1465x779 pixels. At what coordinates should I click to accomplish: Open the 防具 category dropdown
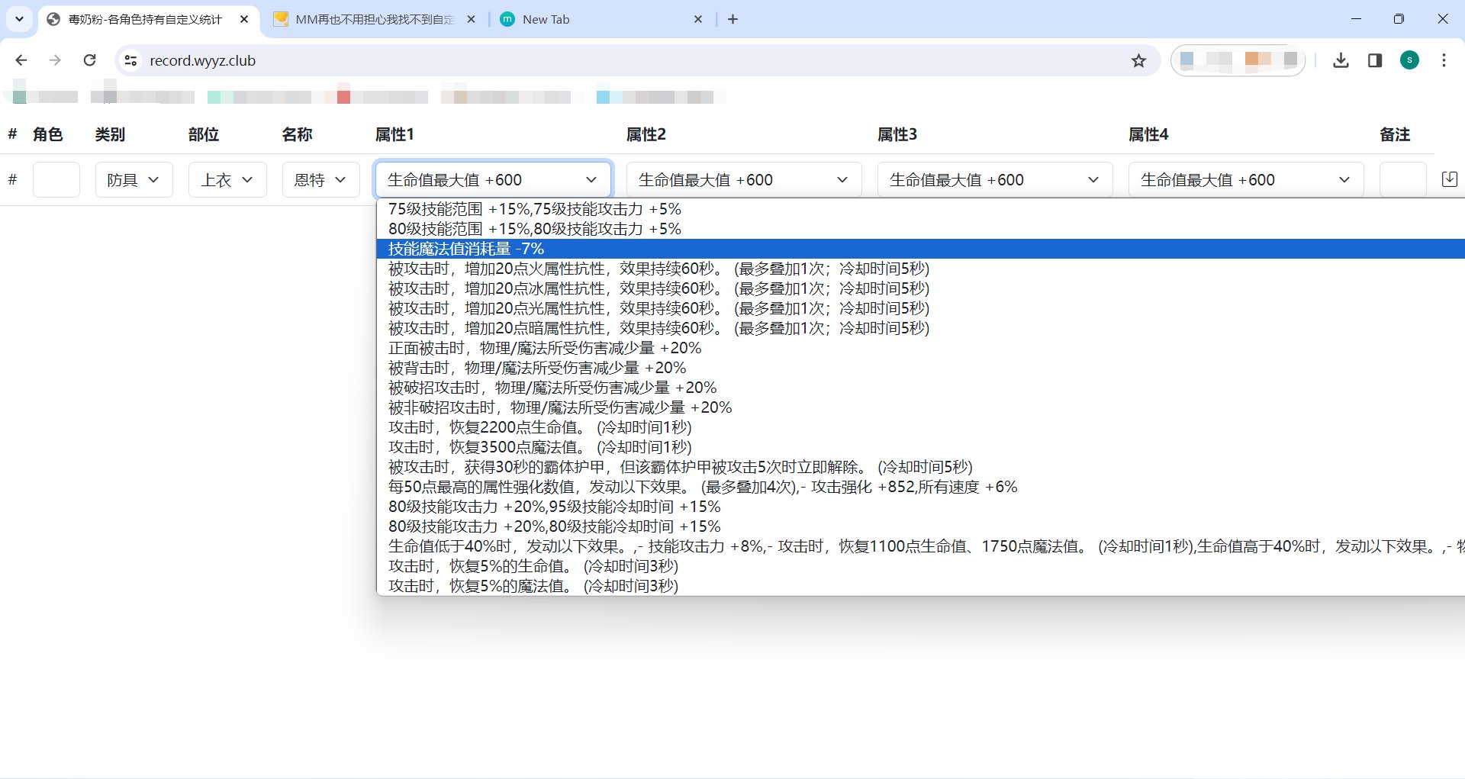point(134,179)
